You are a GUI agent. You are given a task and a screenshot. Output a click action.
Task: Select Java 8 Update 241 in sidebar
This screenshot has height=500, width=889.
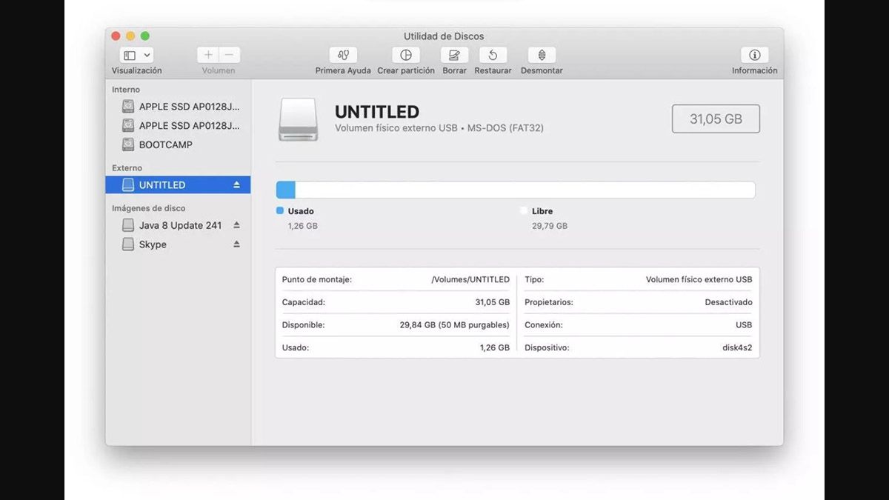click(x=180, y=225)
